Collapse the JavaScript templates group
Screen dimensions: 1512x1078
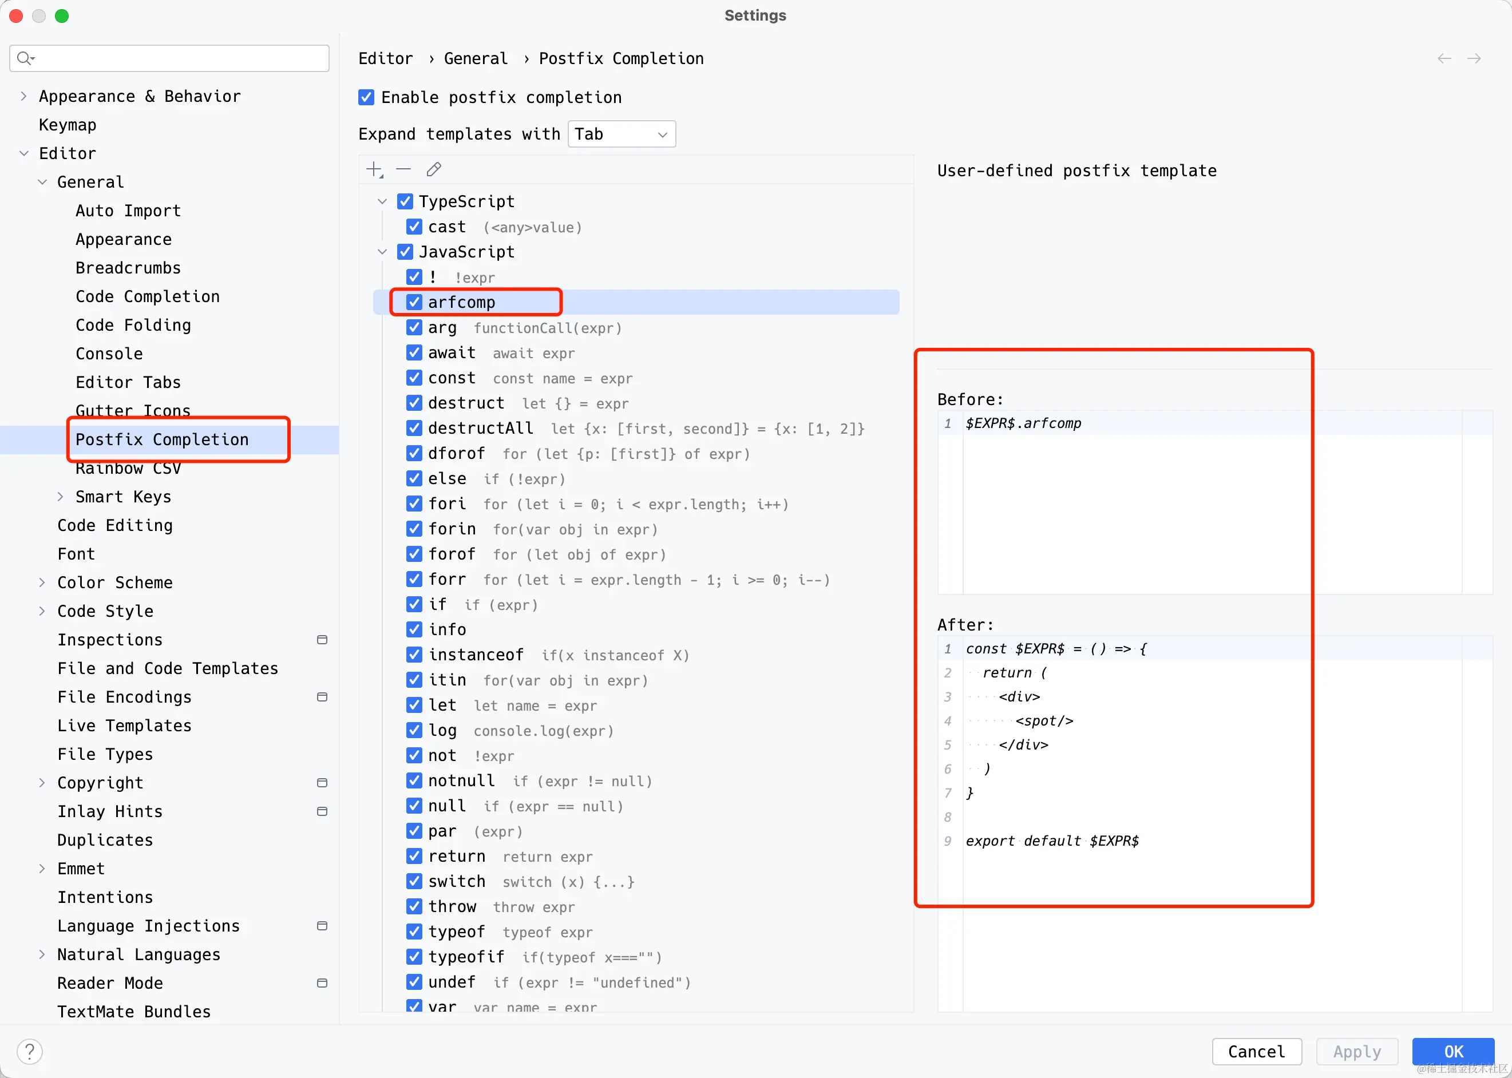pyautogui.click(x=382, y=252)
